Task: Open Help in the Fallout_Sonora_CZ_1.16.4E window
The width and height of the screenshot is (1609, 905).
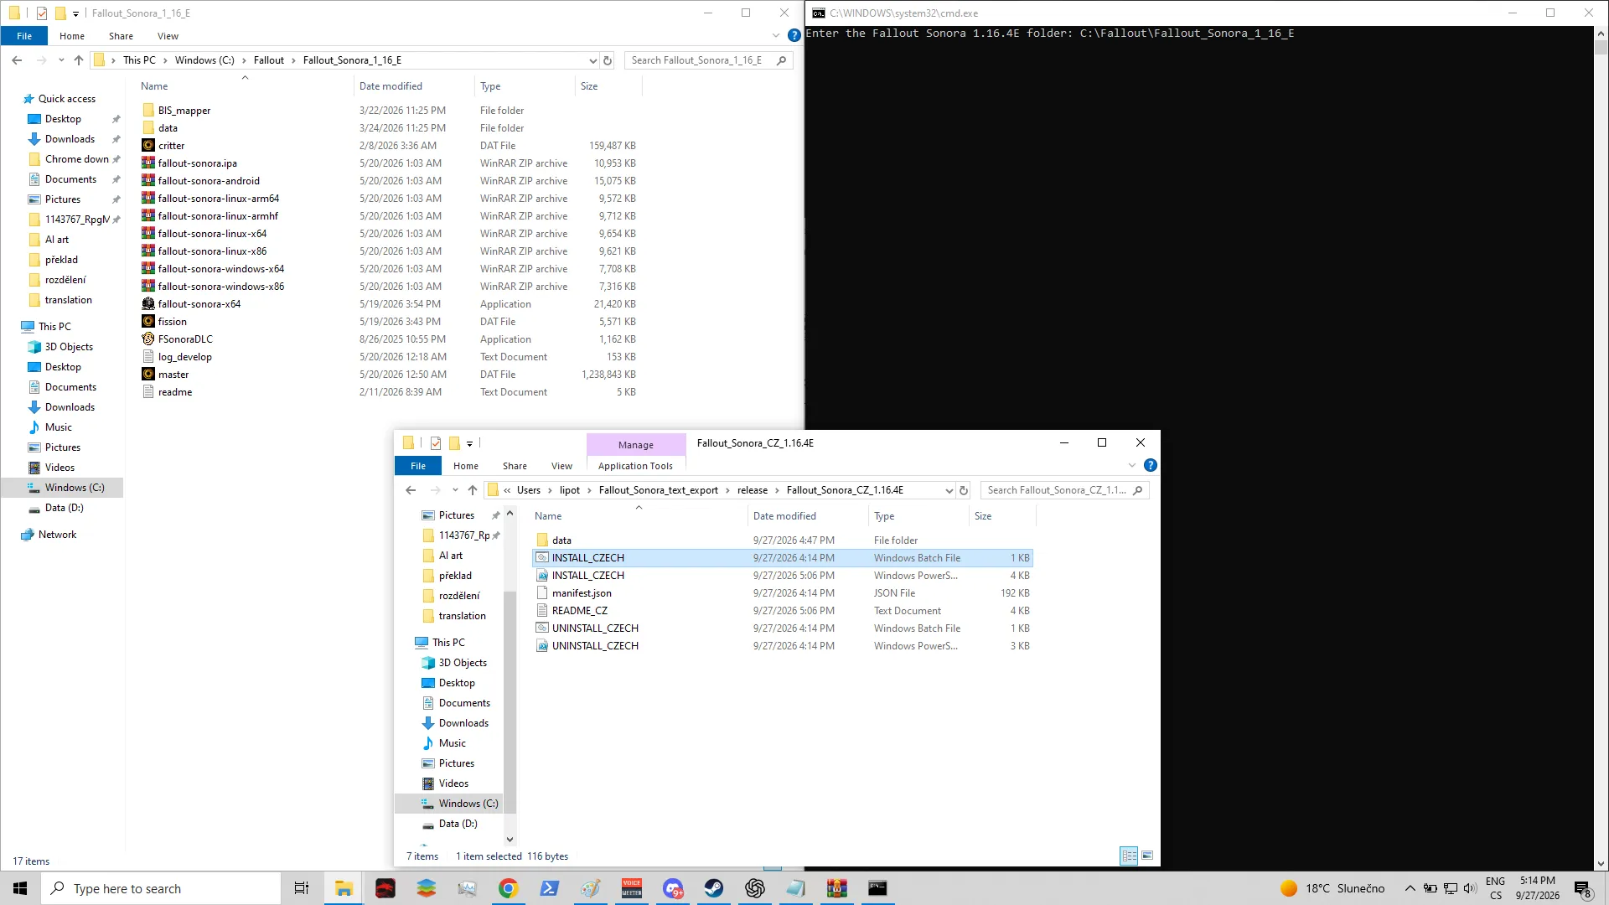Action: tap(1151, 466)
